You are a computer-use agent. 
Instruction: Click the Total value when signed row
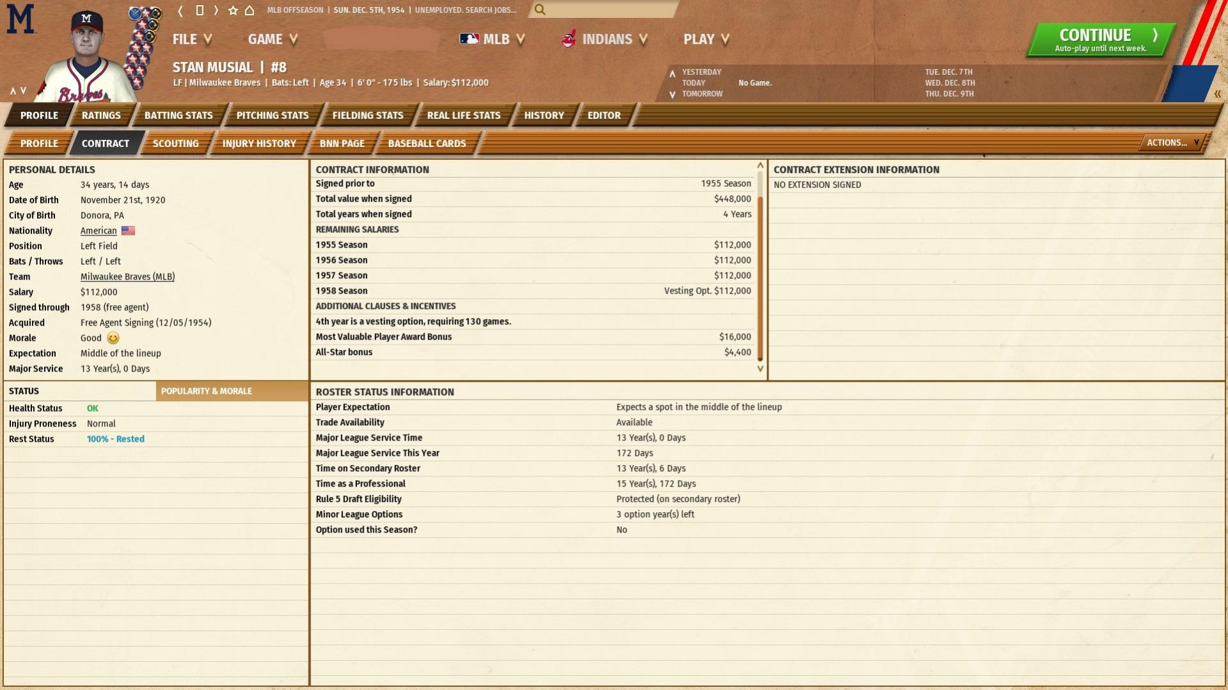coord(534,199)
